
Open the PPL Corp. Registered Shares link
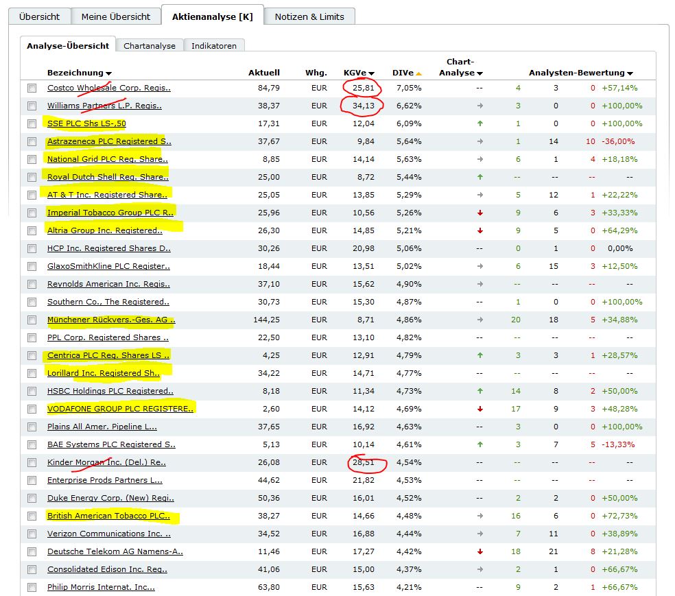pos(108,337)
